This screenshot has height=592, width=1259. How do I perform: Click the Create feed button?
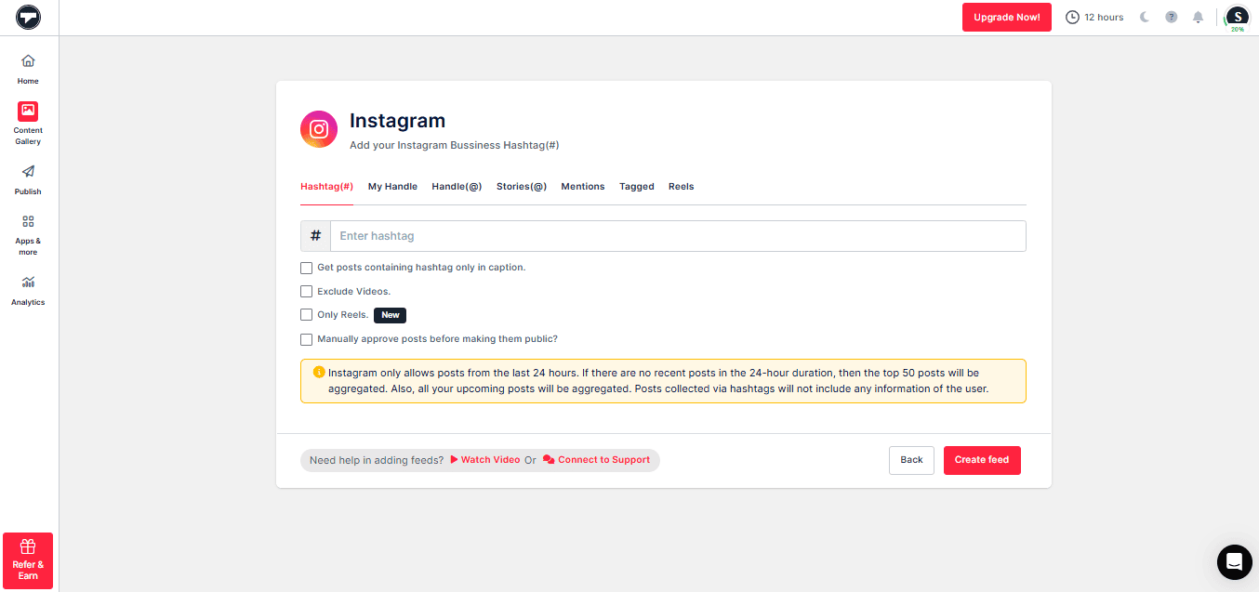click(x=982, y=460)
